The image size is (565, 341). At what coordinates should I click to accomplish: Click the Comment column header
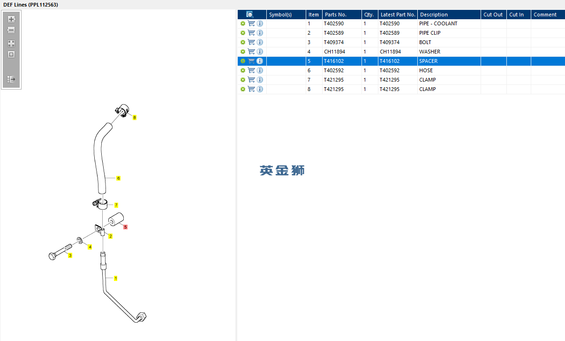click(x=548, y=15)
